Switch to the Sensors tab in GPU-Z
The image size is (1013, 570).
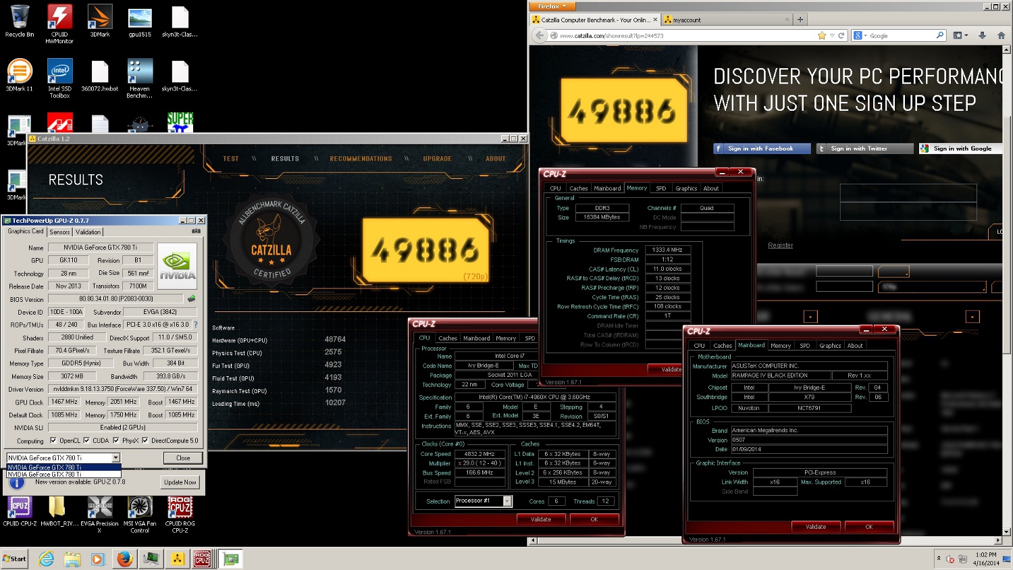(59, 232)
